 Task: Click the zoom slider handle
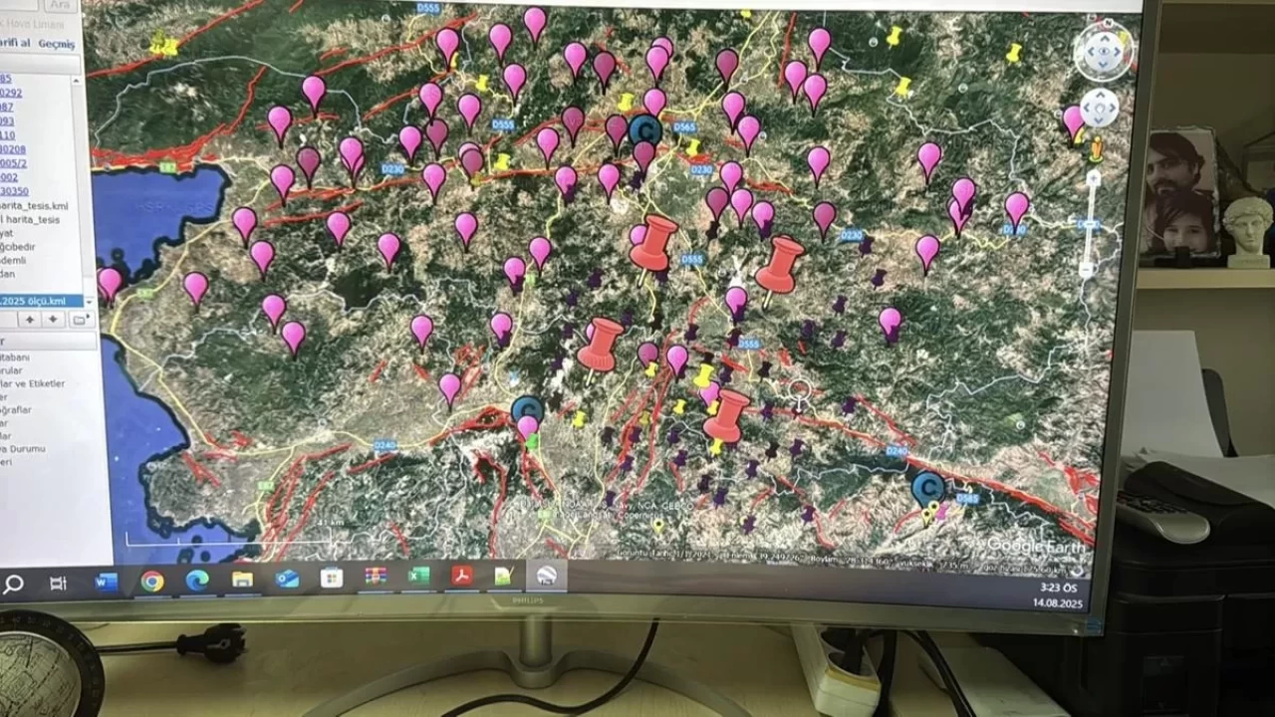tap(1091, 224)
